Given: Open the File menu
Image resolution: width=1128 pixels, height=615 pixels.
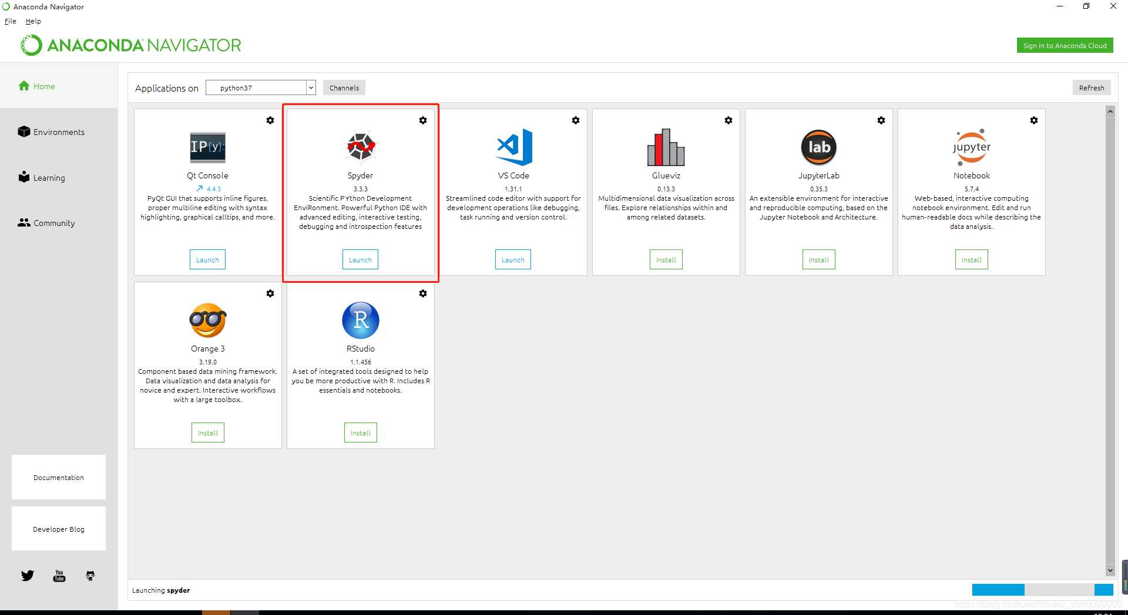Looking at the screenshot, I should 11,21.
